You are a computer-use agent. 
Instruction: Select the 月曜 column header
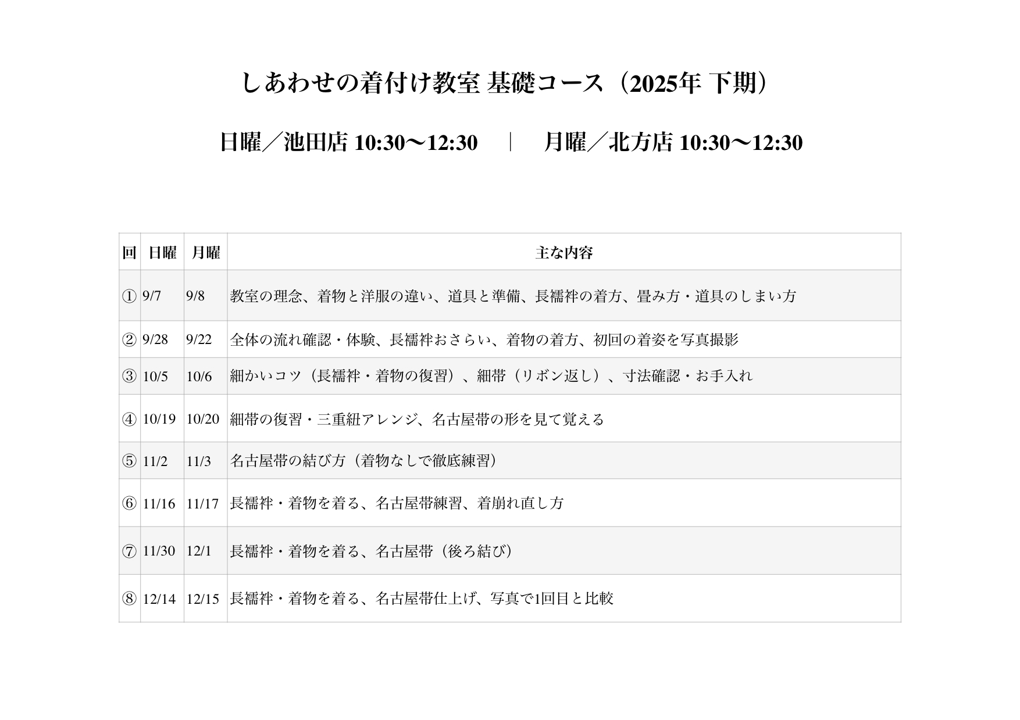pyautogui.click(x=206, y=253)
